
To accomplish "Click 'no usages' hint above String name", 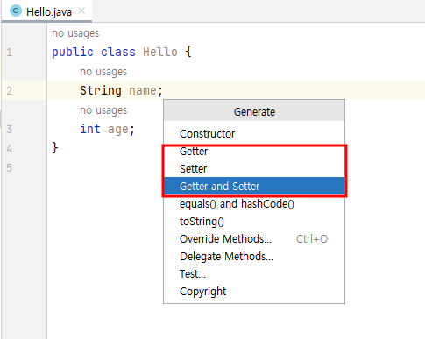I will pyautogui.click(x=103, y=72).
